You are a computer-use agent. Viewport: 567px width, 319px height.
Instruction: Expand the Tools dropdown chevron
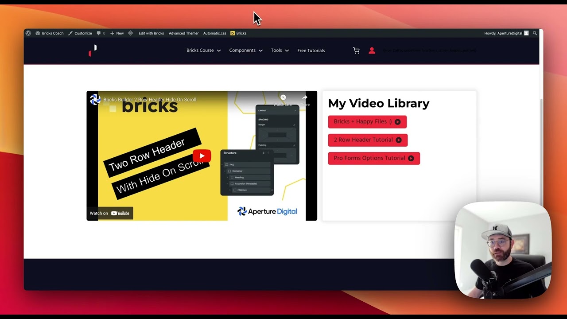coord(287,51)
